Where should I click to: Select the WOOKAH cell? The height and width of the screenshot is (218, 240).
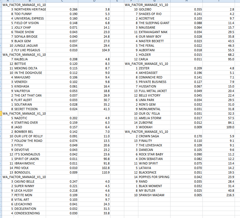pos(154,127)
